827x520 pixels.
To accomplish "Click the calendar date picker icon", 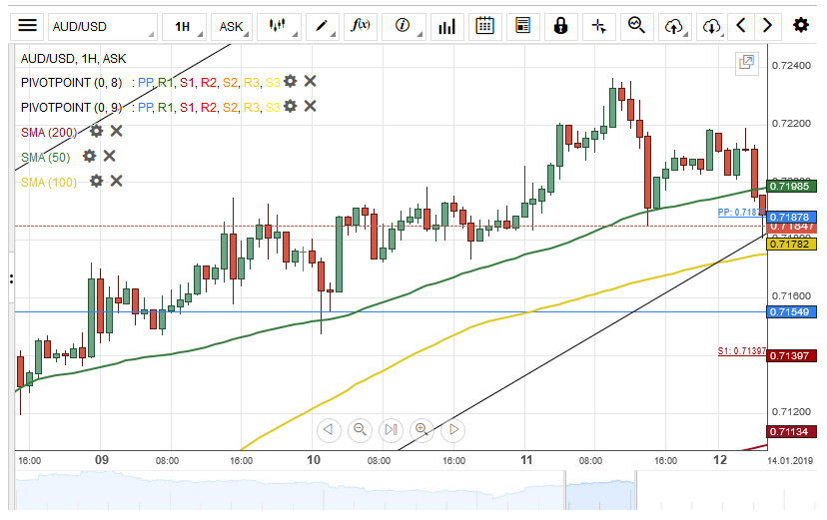I will 484,26.
